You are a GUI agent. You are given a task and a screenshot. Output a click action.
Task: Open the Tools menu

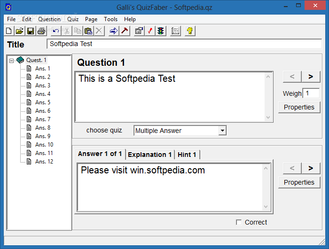[x=110, y=19]
